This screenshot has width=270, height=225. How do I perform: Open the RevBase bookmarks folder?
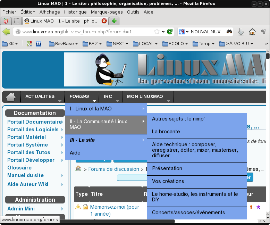click(x=64, y=44)
